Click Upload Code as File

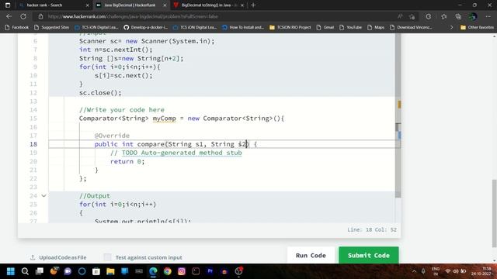coord(59,257)
